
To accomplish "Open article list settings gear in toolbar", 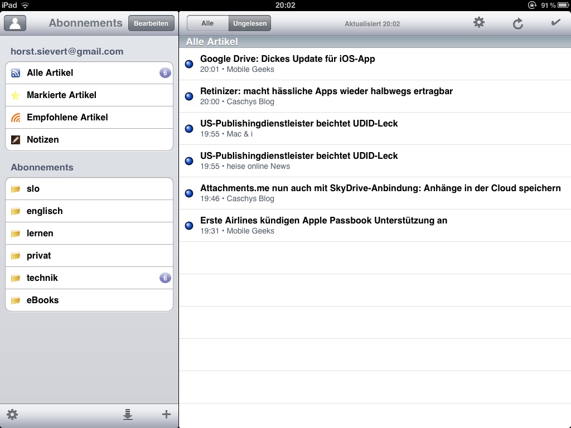I will (x=478, y=23).
